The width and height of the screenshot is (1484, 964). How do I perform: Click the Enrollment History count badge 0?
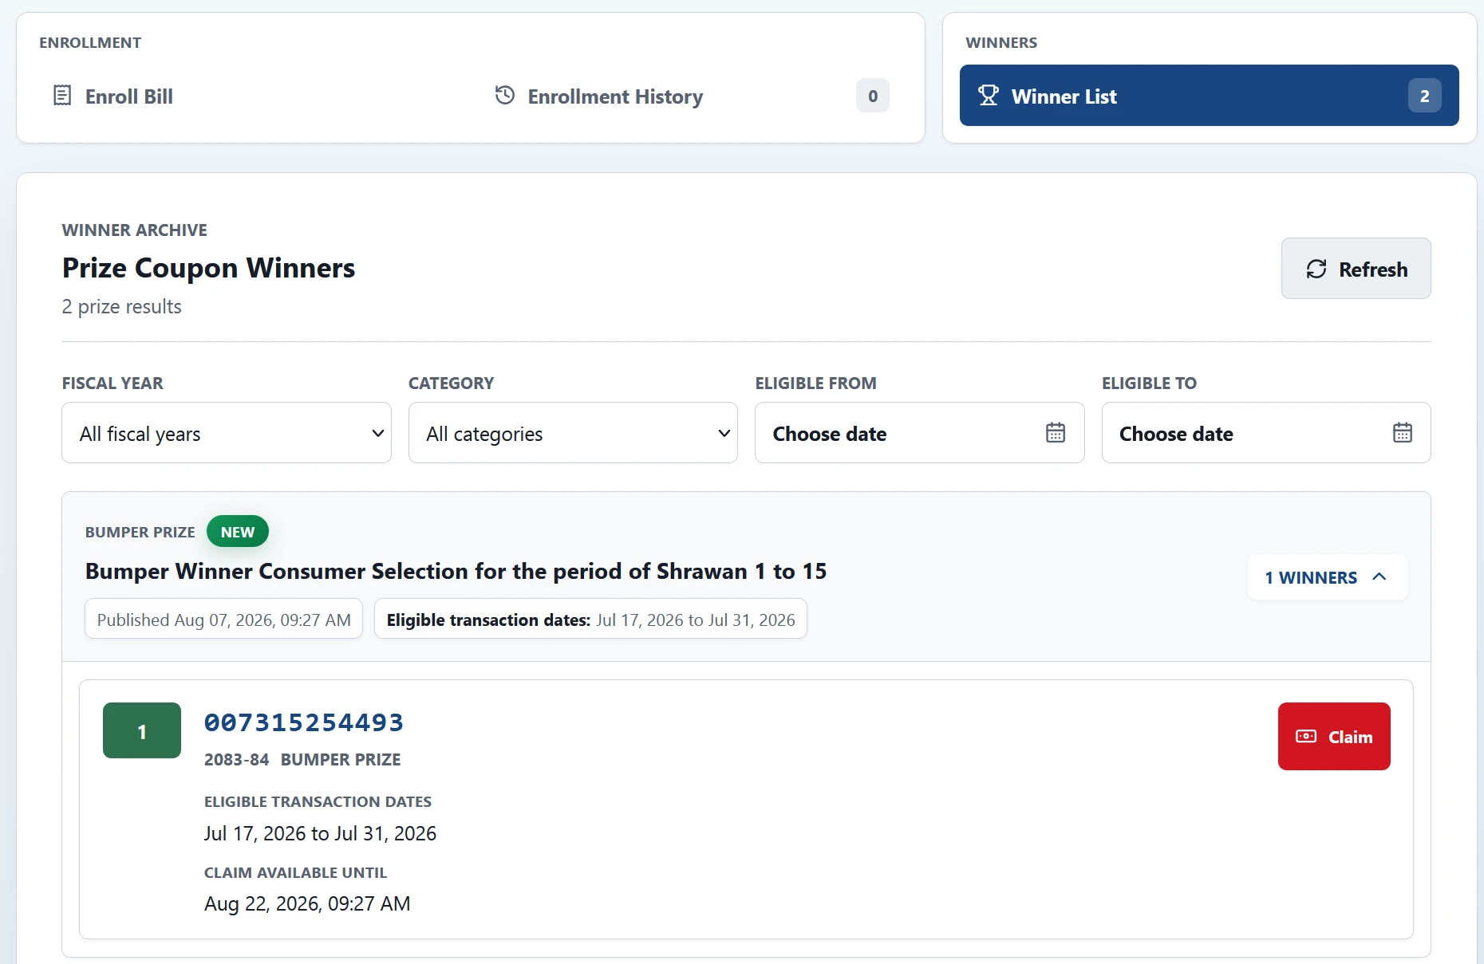click(873, 96)
